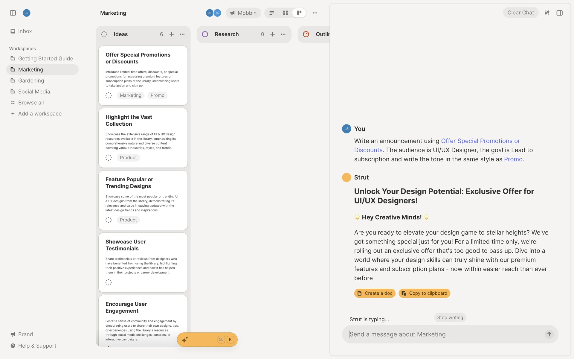
Task: Open Research column more options menu
Action: pos(283,34)
